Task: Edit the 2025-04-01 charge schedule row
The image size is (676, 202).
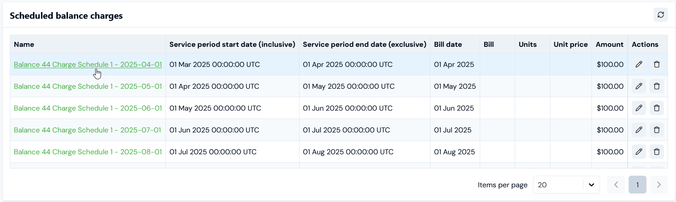Action: pyautogui.click(x=639, y=64)
